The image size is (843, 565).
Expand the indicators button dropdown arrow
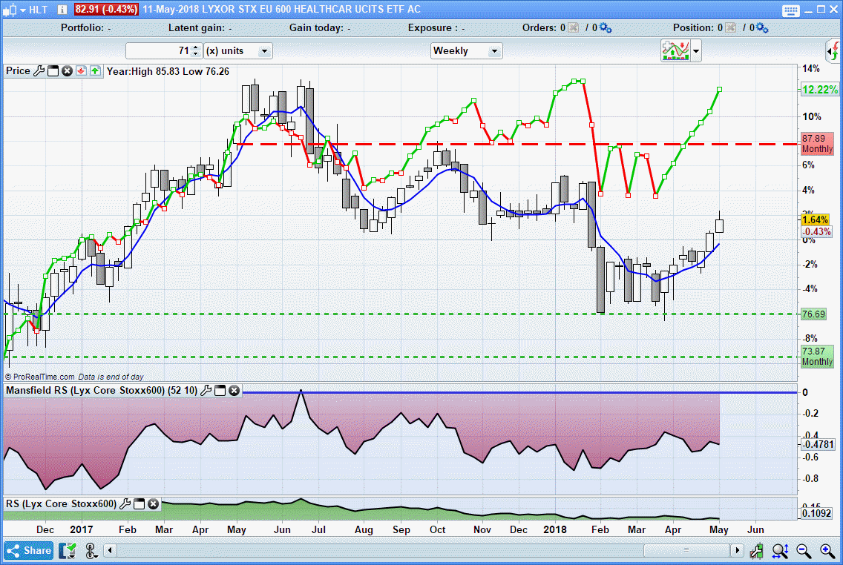pyautogui.click(x=696, y=51)
